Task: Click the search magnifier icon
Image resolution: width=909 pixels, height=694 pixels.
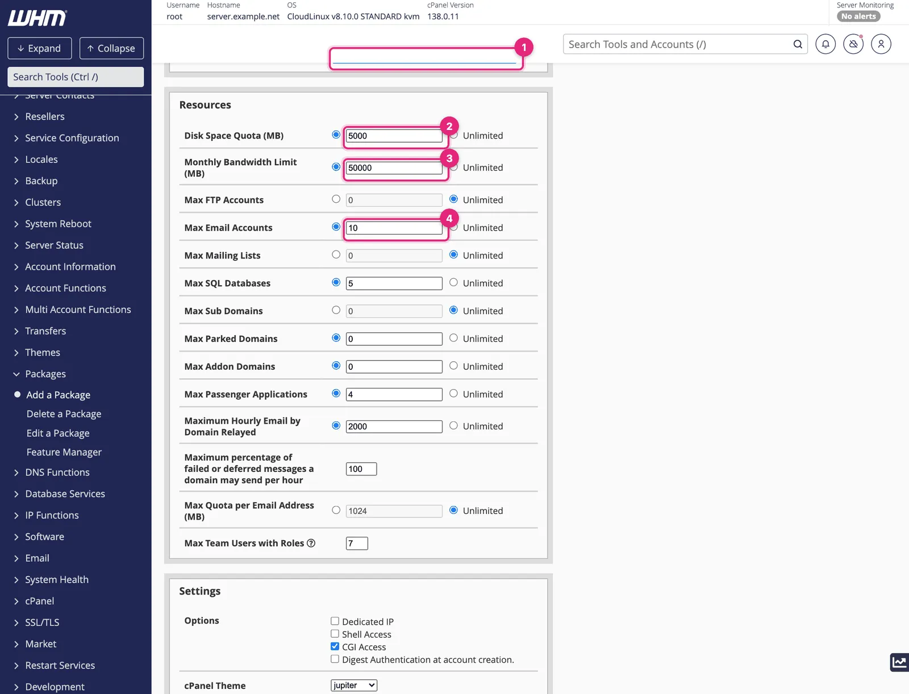Action: pyautogui.click(x=798, y=44)
